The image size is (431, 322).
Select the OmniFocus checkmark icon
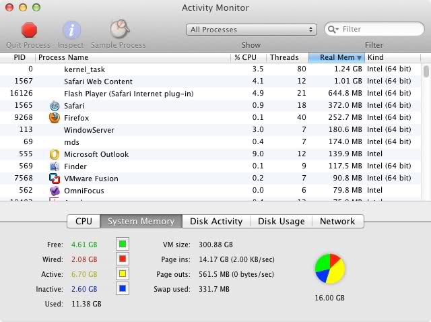55,190
